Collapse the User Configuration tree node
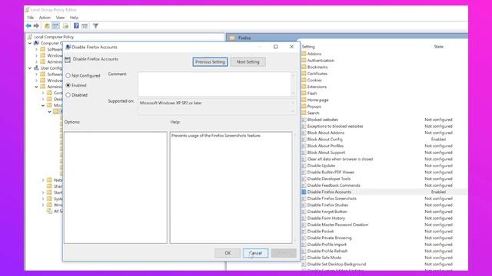The image size is (492, 276). pos(30,68)
